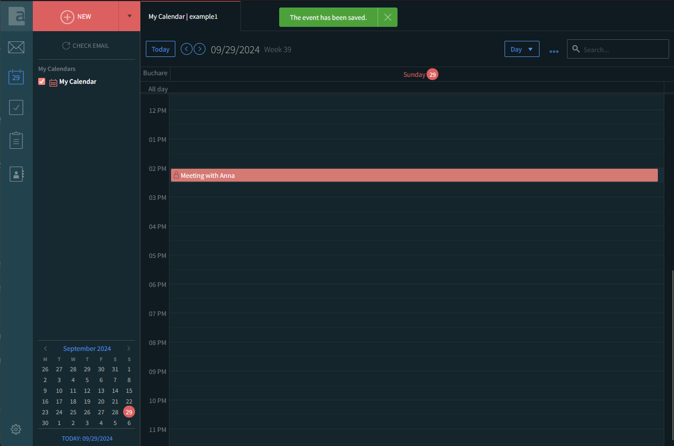The image size is (674, 446).
Task: Open the Tasks checkmark icon in sidebar
Action: point(16,107)
